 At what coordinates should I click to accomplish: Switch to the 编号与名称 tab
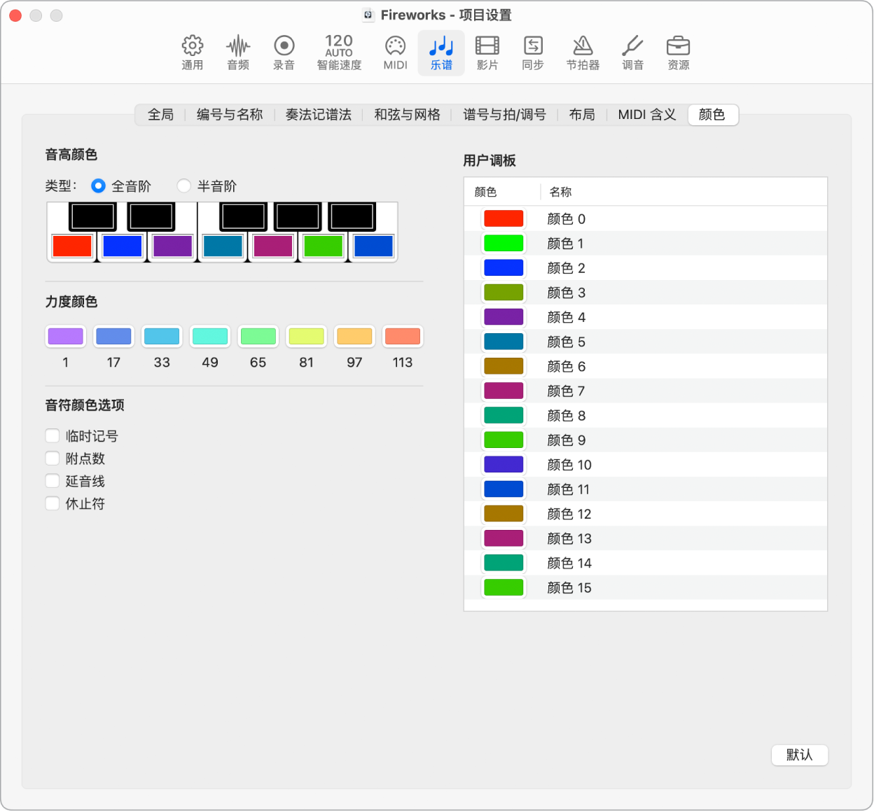click(x=230, y=115)
